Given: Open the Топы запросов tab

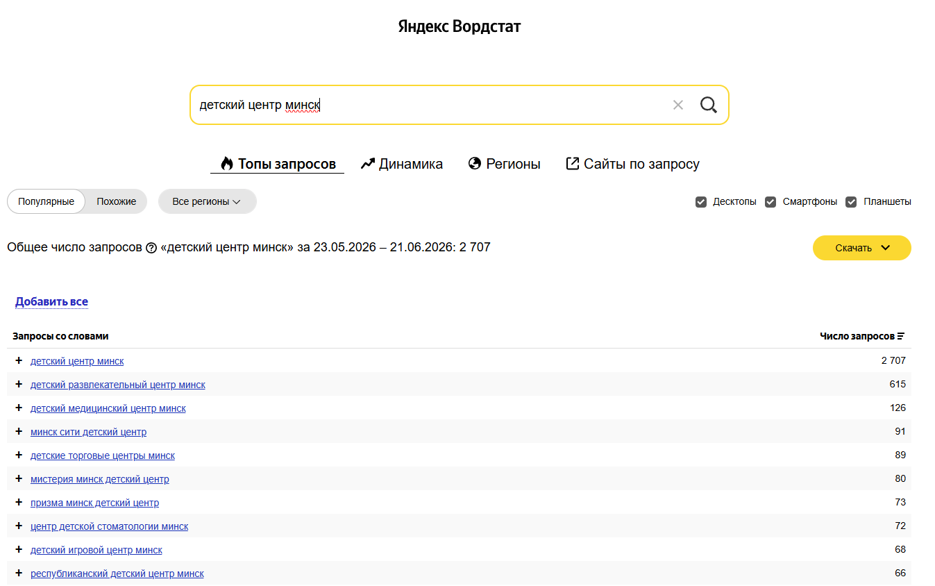Looking at the screenshot, I should coord(278,164).
